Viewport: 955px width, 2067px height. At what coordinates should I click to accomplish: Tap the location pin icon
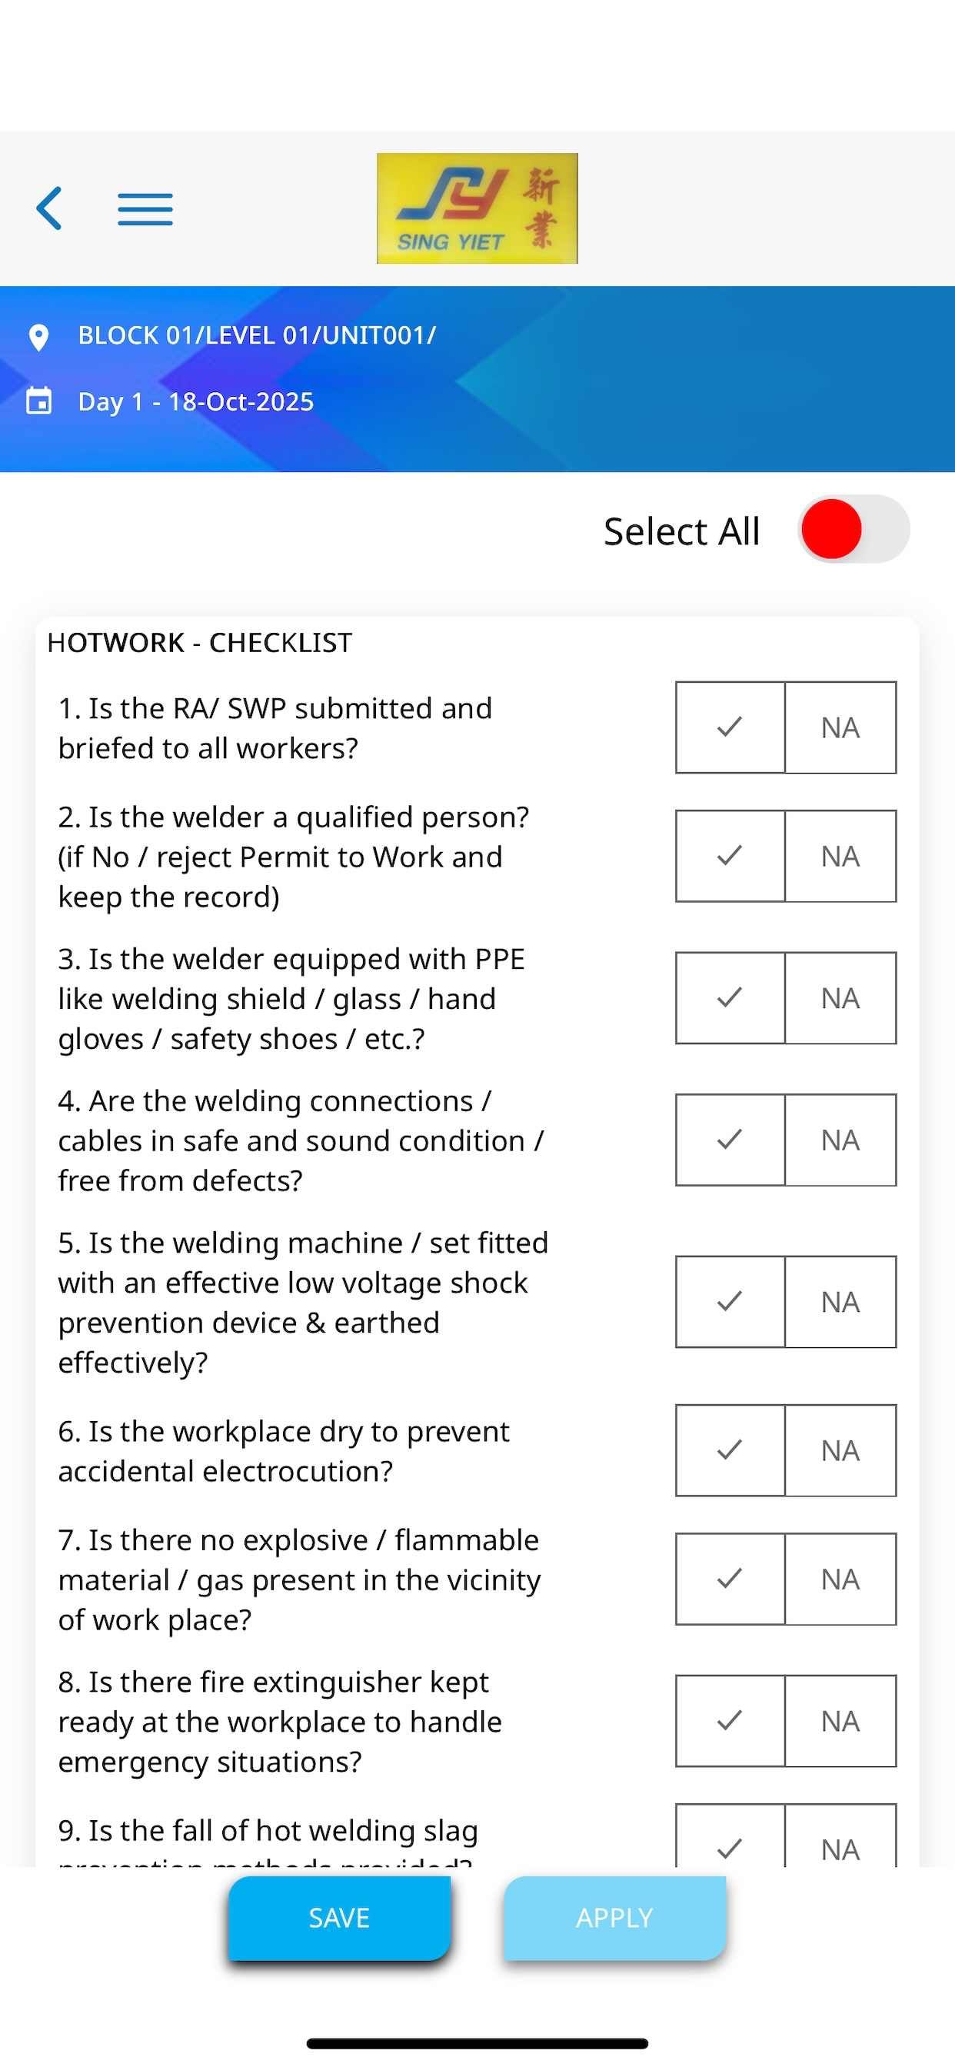(x=38, y=337)
